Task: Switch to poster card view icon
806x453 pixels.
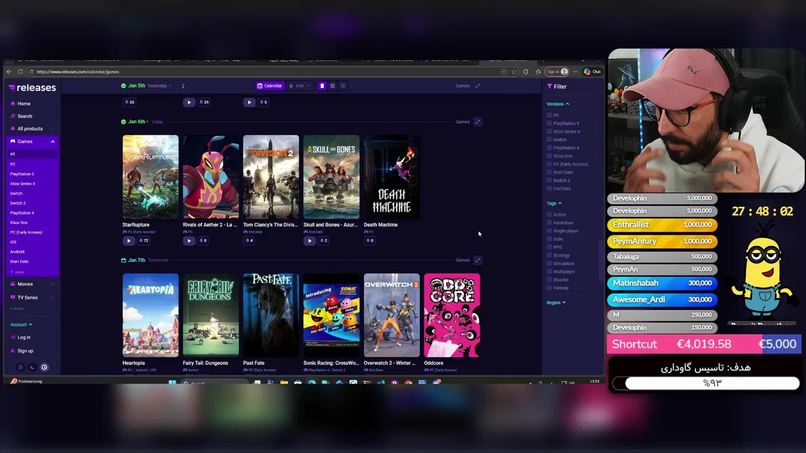Action: click(x=322, y=86)
